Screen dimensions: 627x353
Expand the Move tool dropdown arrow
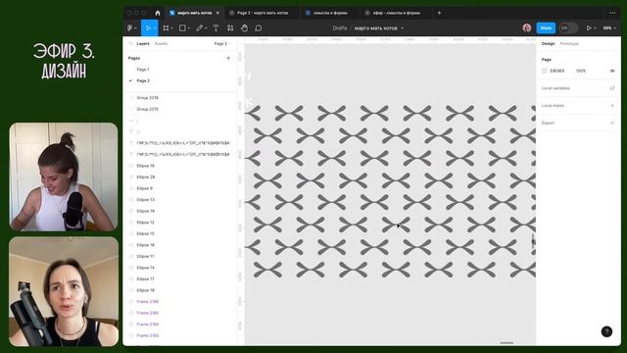point(155,28)
